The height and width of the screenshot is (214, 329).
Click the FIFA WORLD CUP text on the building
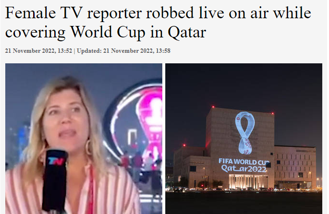[244, 162]
